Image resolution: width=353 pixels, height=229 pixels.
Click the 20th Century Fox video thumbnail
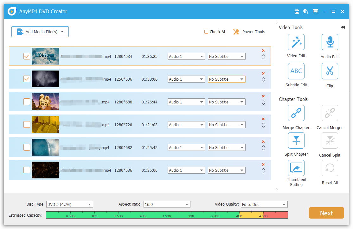[x=45, y=102]
